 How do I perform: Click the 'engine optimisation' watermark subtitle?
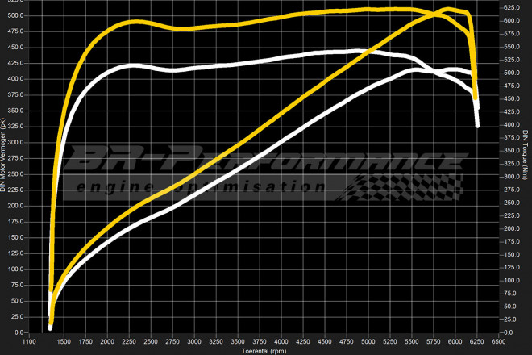tap(192, 187)
